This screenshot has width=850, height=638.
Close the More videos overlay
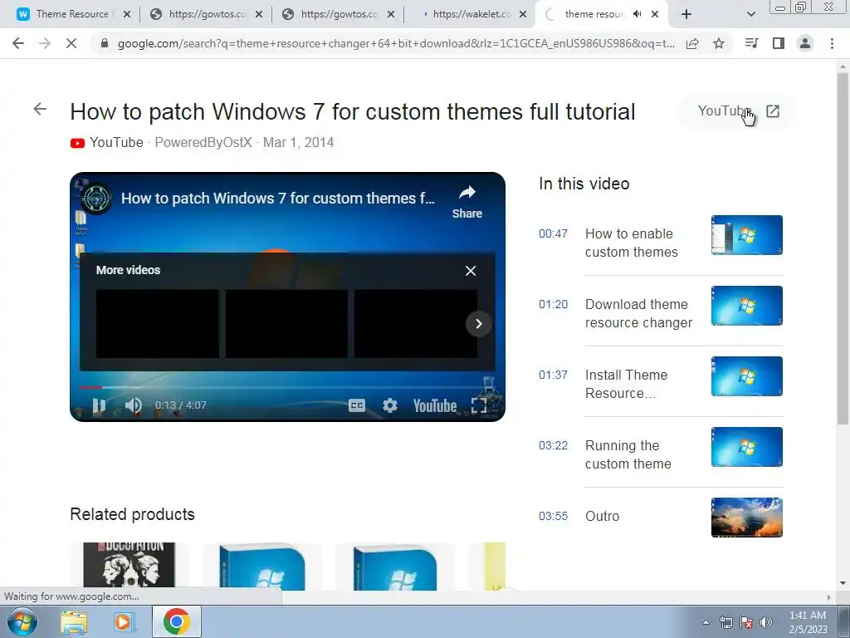pos(471,271)
